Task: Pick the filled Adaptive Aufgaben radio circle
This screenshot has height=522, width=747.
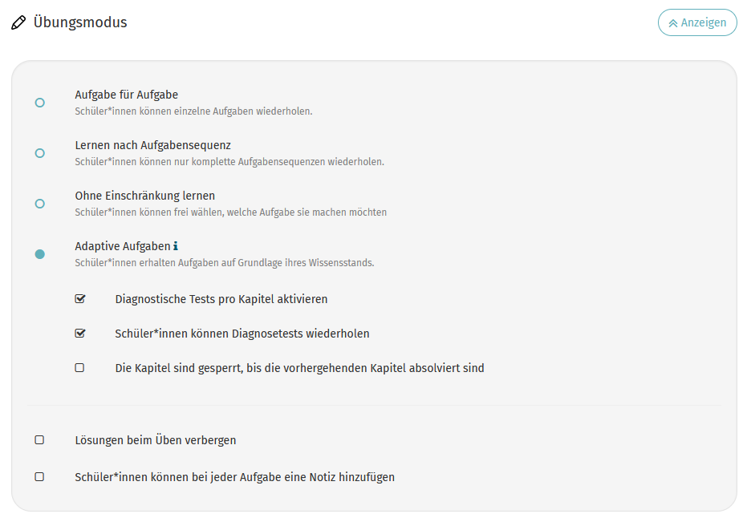Action: coord(39,254)
